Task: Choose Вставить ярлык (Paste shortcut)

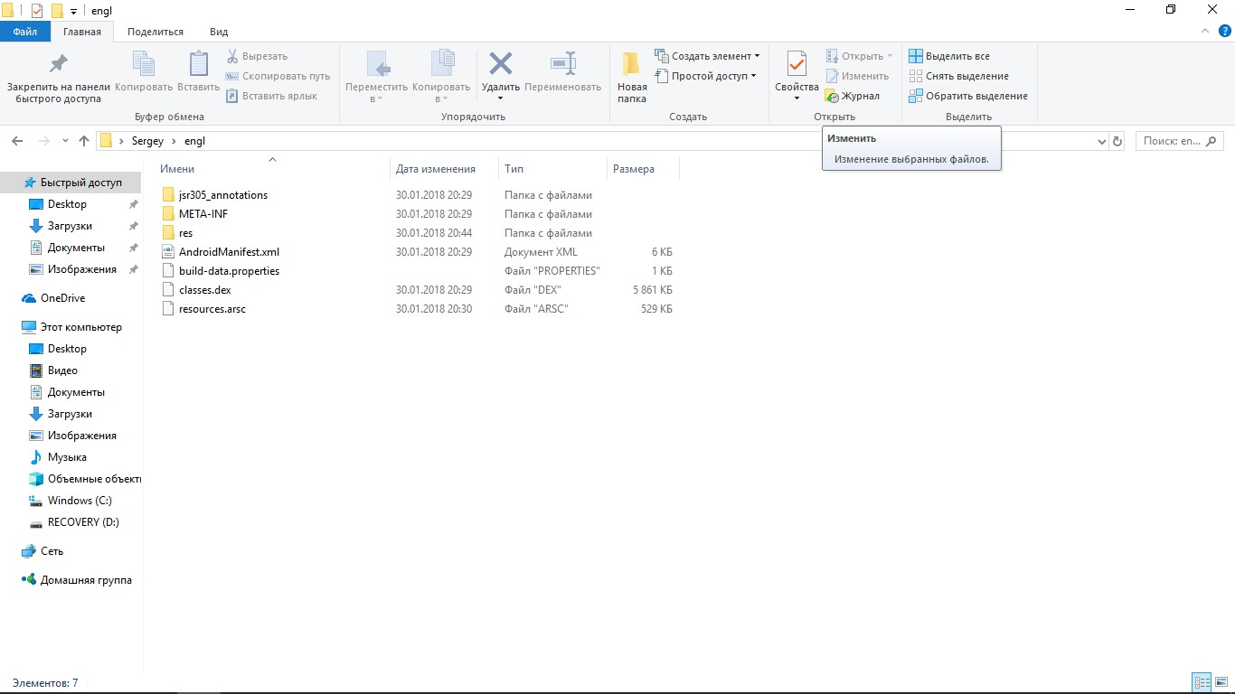Action: pyautogui.click(x=271, y=96)
